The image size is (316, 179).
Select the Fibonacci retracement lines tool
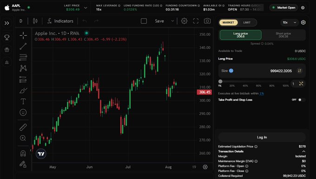[x=23, y=58]
